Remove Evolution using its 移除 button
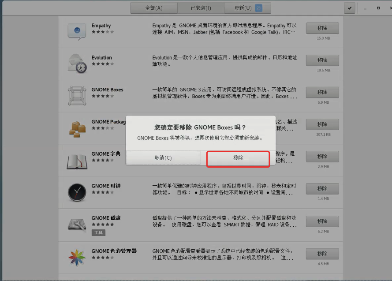The height and width of the screenshot is (281, 392). pyautogui.click(x=322, y=60)
